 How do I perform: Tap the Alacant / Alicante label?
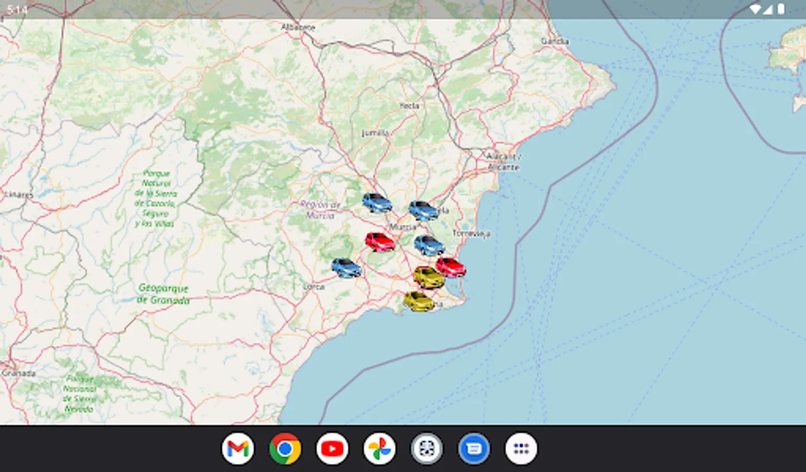coord(503,162)
